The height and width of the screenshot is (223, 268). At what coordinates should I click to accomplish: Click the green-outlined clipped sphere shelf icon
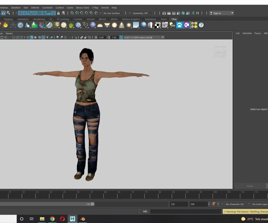tap(49, 25)
